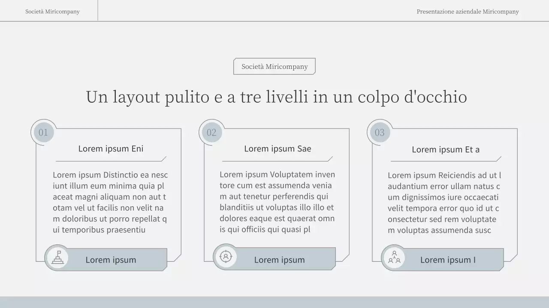Click "Presentazione aziendale Miricompany" in the header

tap(468, 12)
